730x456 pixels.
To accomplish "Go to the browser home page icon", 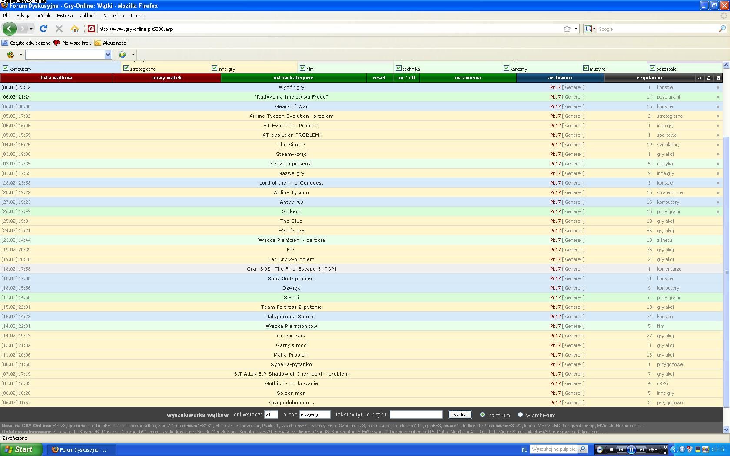I will tap(75, 29).
